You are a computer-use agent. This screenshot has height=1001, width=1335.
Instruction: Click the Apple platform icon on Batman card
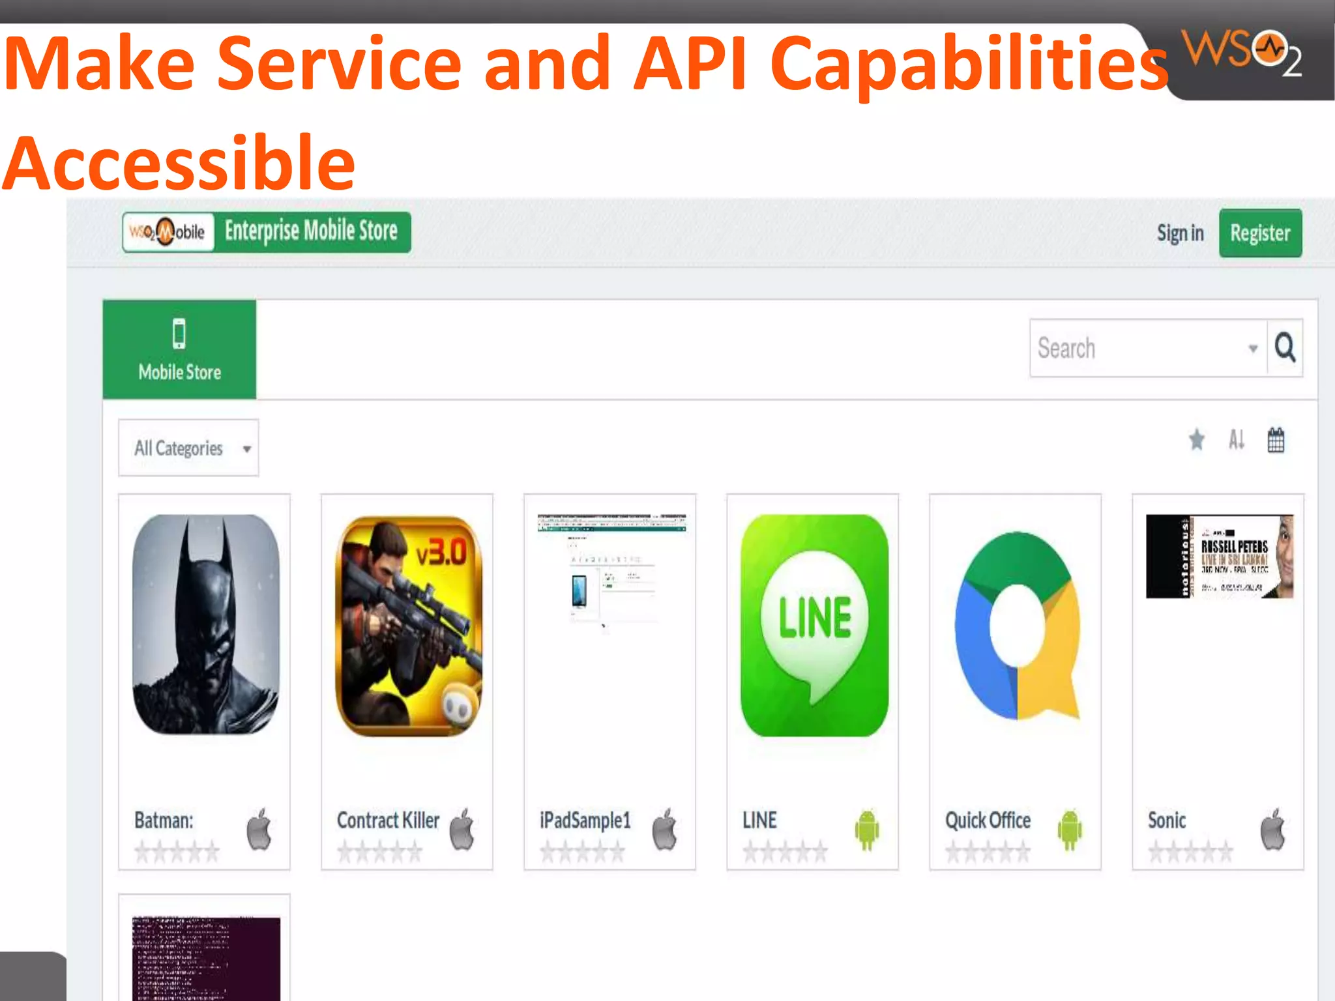(259, 829)
